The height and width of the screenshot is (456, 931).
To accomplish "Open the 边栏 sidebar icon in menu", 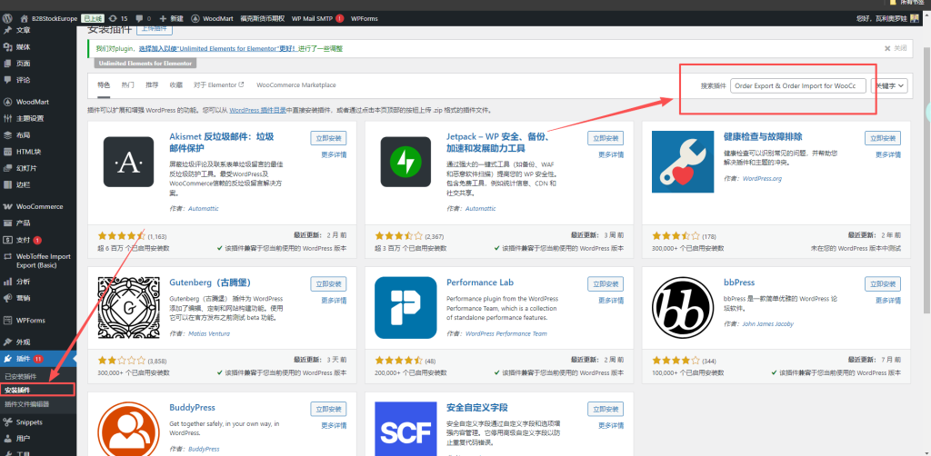I will point(7,184).
